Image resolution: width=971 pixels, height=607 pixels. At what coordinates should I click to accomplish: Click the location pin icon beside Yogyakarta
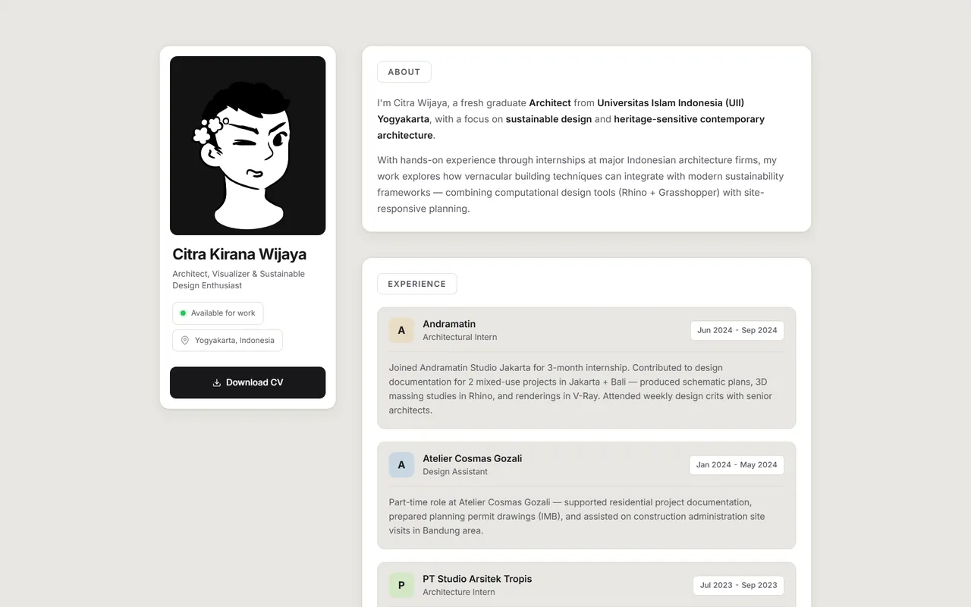(x=185, y=341)
